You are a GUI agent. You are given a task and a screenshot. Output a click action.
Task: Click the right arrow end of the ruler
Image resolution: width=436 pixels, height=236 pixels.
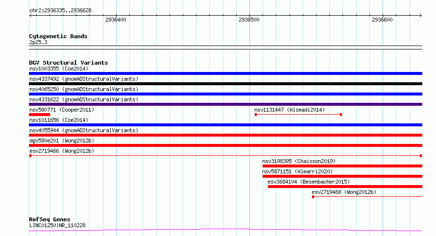click(421, 16)
